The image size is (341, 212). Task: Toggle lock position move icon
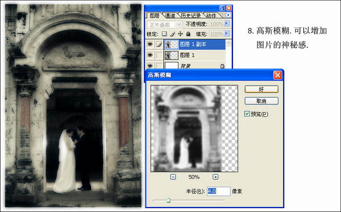(x=180, y=34)
